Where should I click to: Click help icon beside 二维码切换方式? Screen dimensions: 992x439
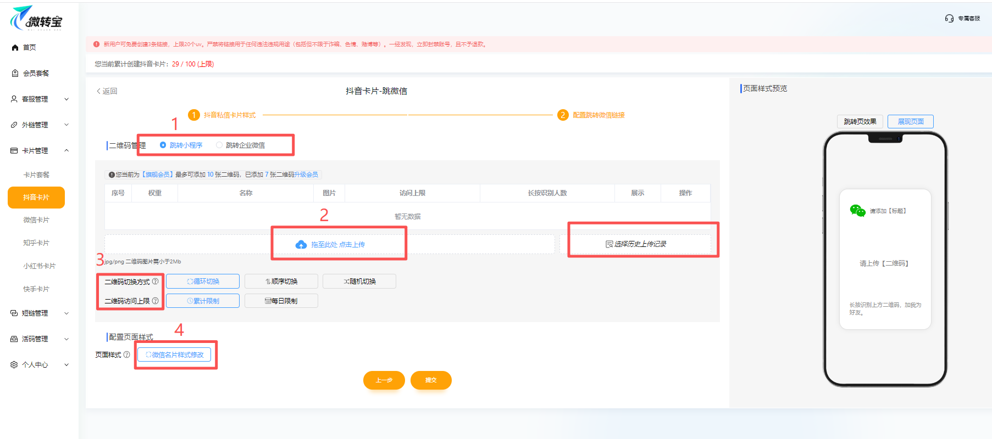[x=156, y=282]
